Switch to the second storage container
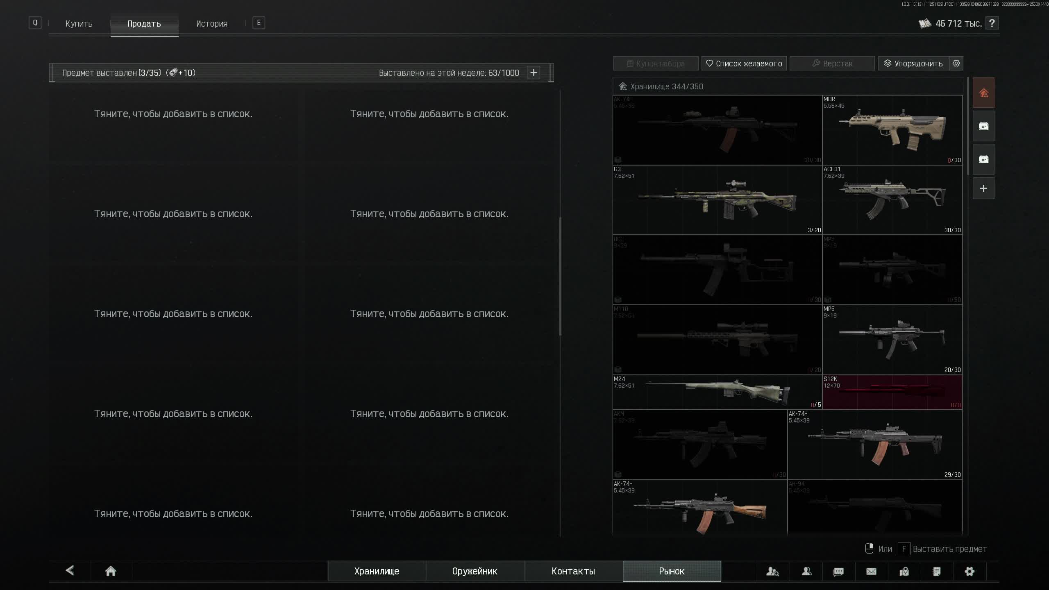 tap(983, 126)
